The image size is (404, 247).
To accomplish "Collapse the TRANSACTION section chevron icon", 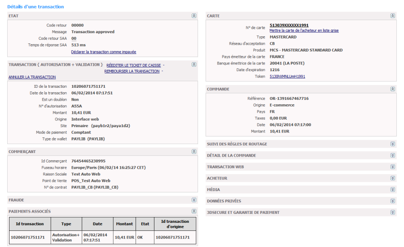I will tap(194, 64).
